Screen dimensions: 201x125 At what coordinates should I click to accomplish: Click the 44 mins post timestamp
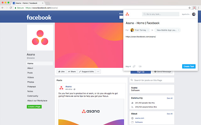click(68, 89)
